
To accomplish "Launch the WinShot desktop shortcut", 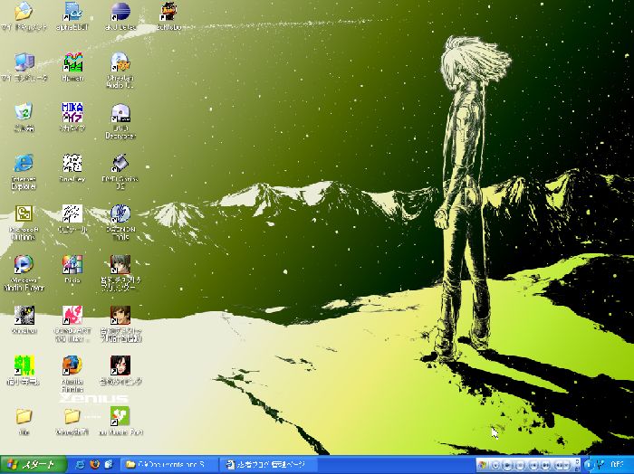I will pos(24,315).
